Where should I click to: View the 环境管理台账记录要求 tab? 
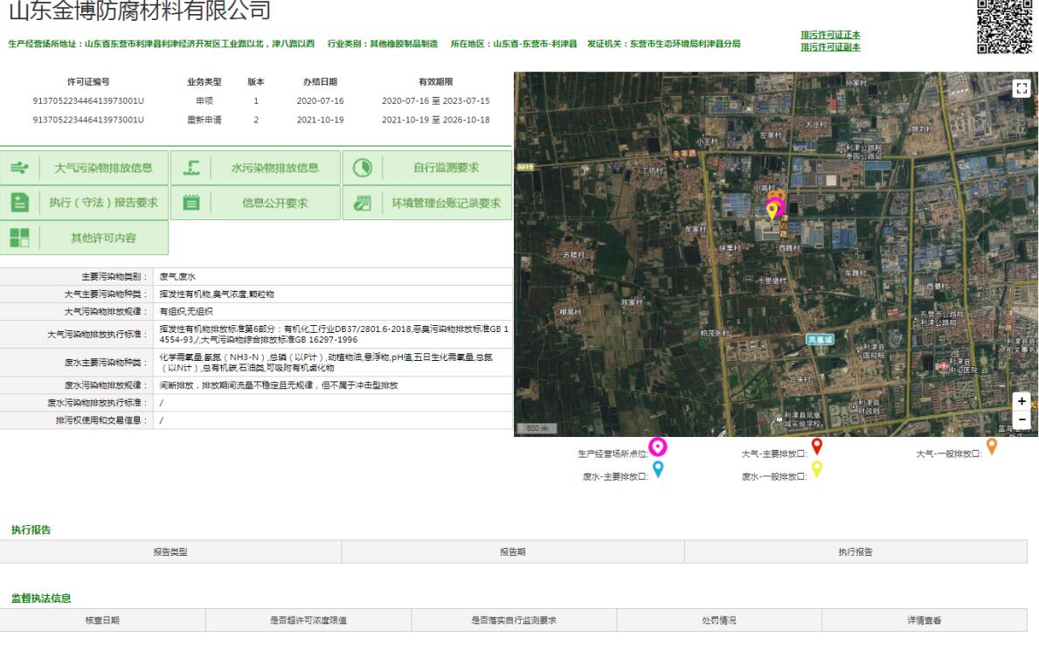[427, 203]
